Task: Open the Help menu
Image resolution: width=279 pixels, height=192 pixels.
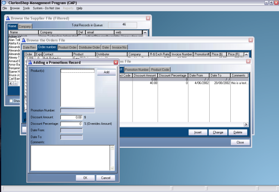Action: (x=80, y=8)
